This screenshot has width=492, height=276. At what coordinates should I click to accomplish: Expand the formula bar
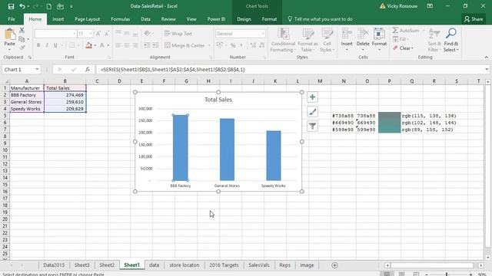point(487,70)
